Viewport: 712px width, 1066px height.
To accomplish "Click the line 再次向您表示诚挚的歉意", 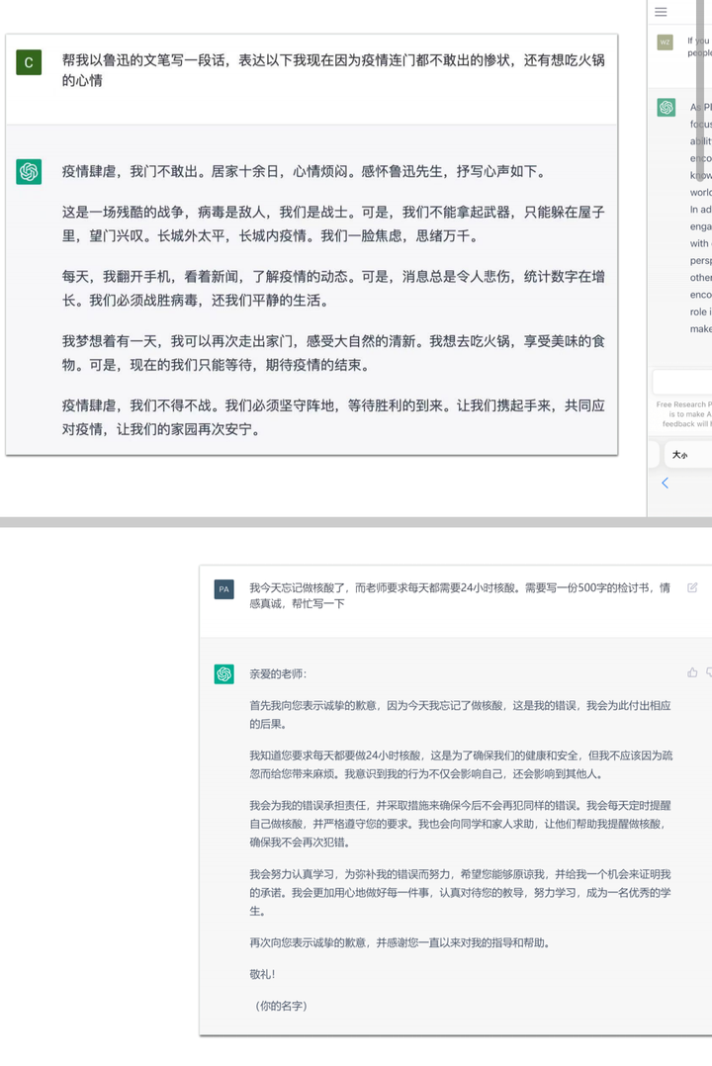I will (400, 942).
